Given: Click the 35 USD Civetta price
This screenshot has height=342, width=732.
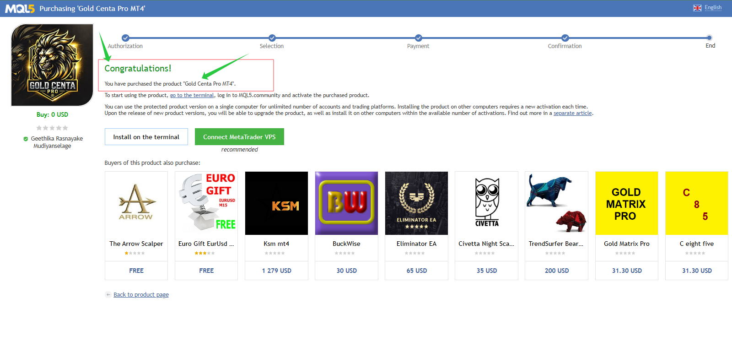Looking at the screenshot, I should 487,271.
